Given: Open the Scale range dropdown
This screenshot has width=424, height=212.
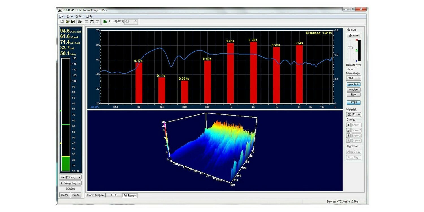Looking at the screenshot, I should pyautogui.click(x=353, y=78).
